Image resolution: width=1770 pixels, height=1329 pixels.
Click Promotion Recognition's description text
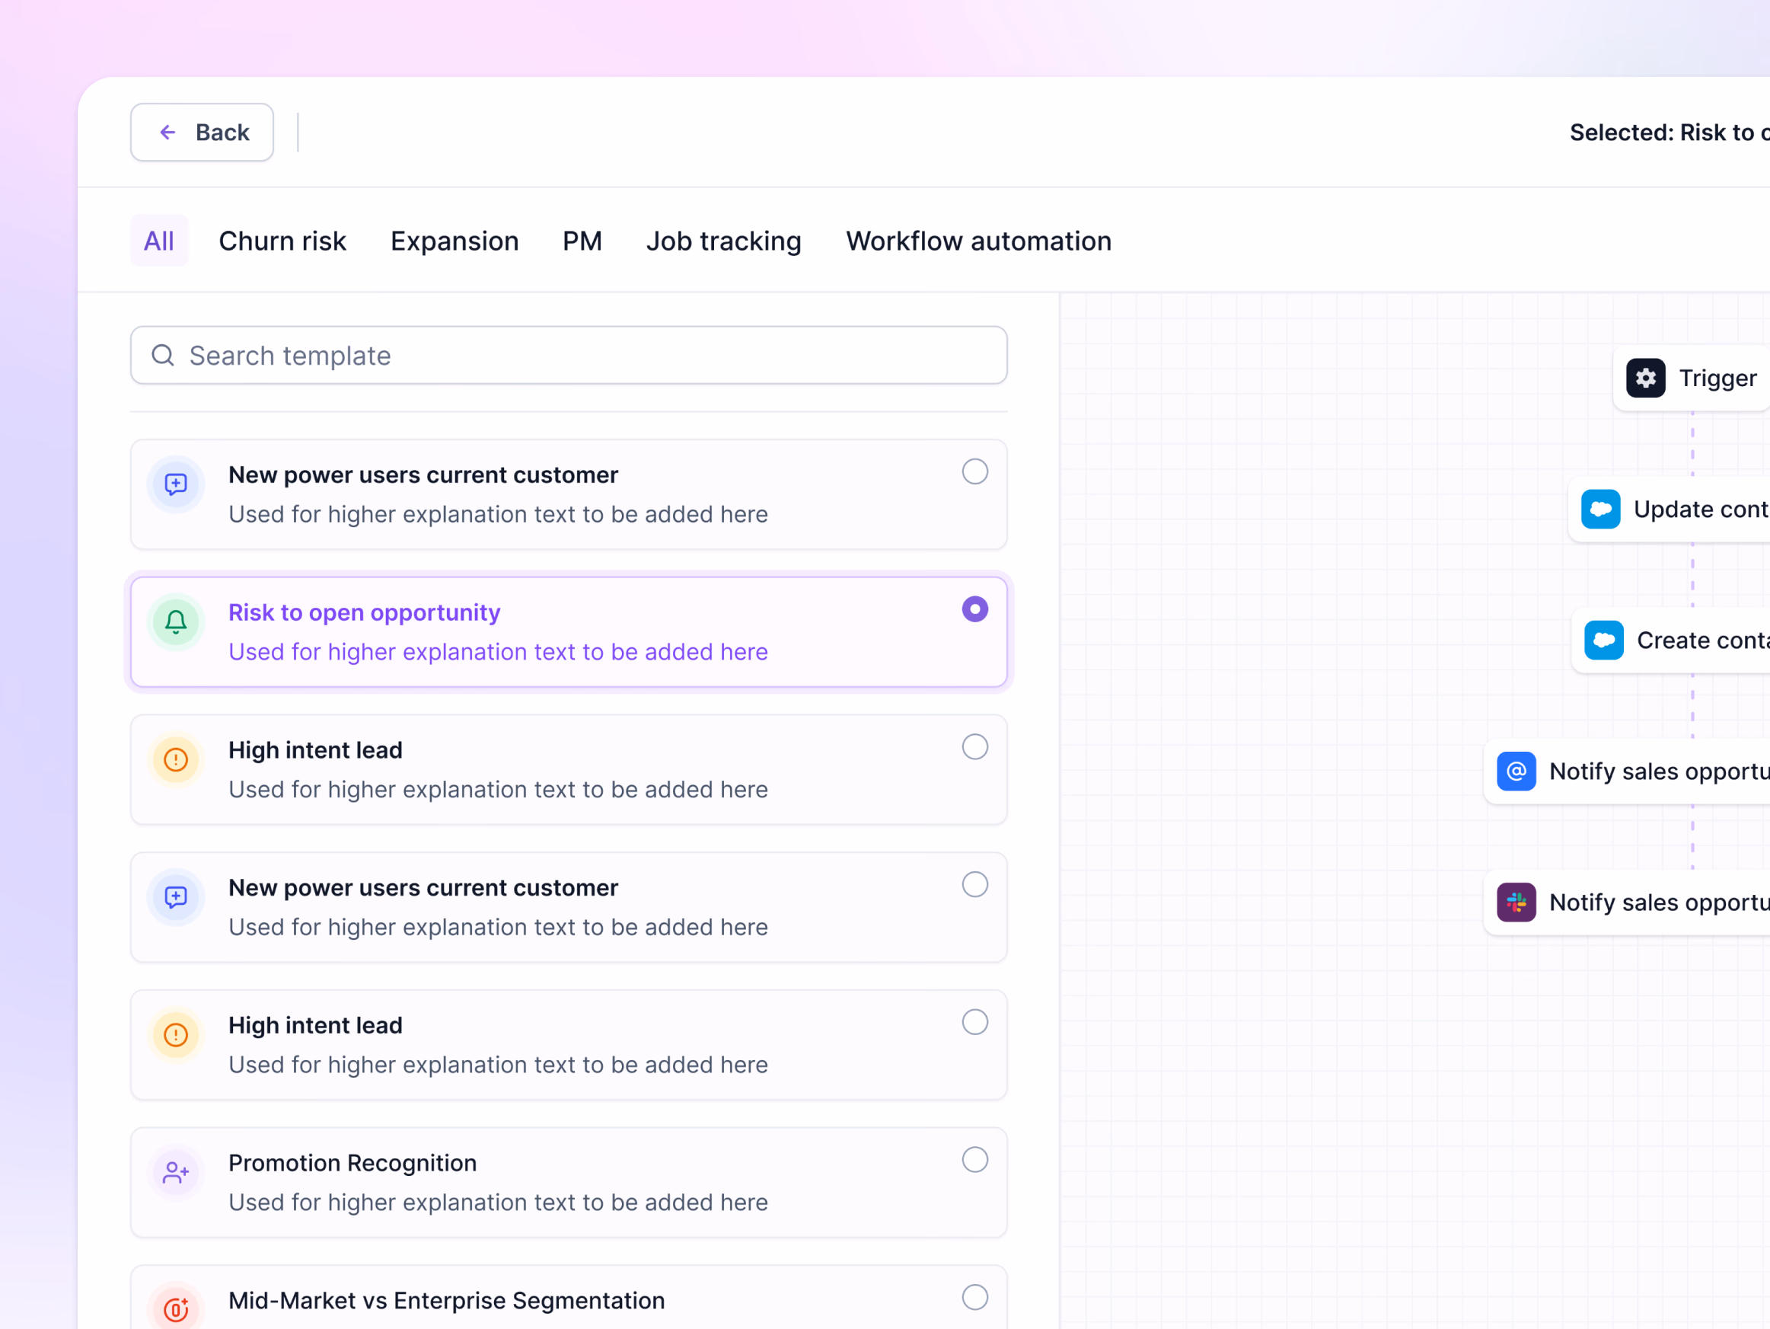point(499,1203)
